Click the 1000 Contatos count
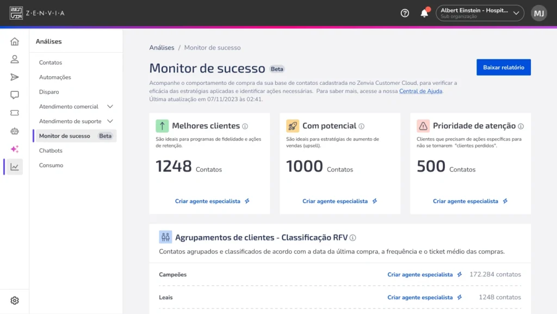This screenshot has height=314, width=557. click(320, 166)
